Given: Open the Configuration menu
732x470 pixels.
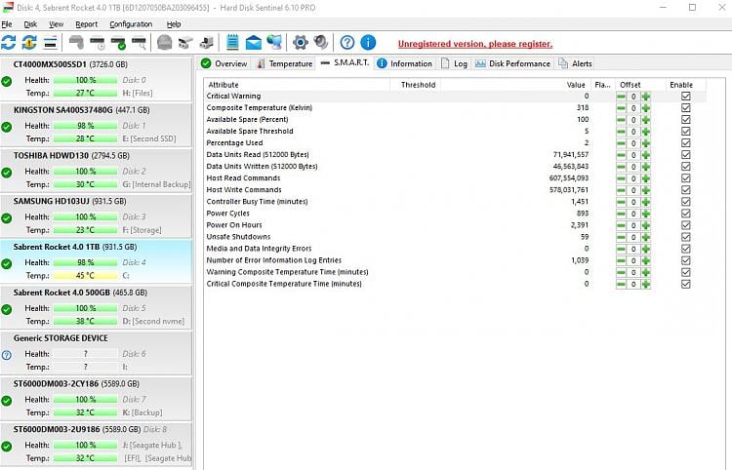Looking at the screenshot, I should pos(131,23).
